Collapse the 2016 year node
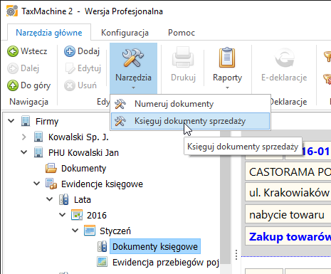 click(x=62, y=215)
